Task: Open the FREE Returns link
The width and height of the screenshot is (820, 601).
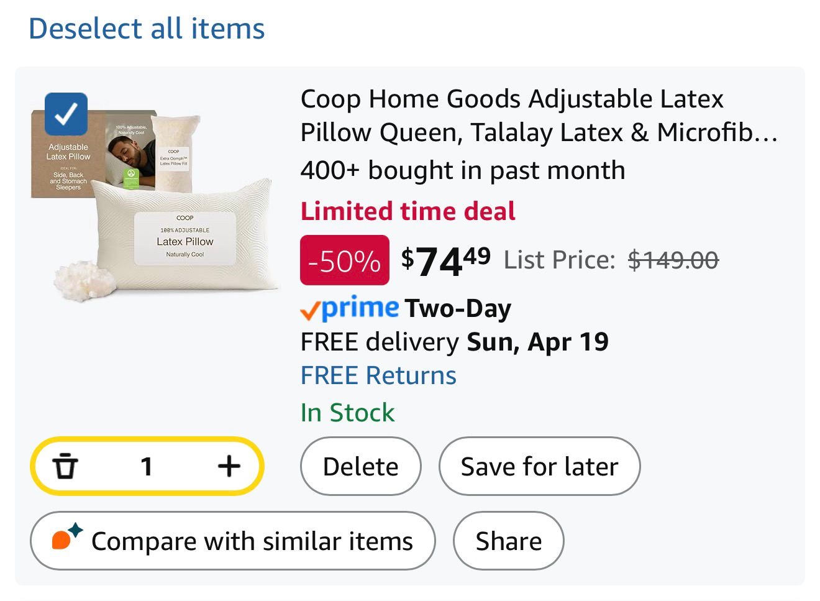Action: (x=378, y=375)
